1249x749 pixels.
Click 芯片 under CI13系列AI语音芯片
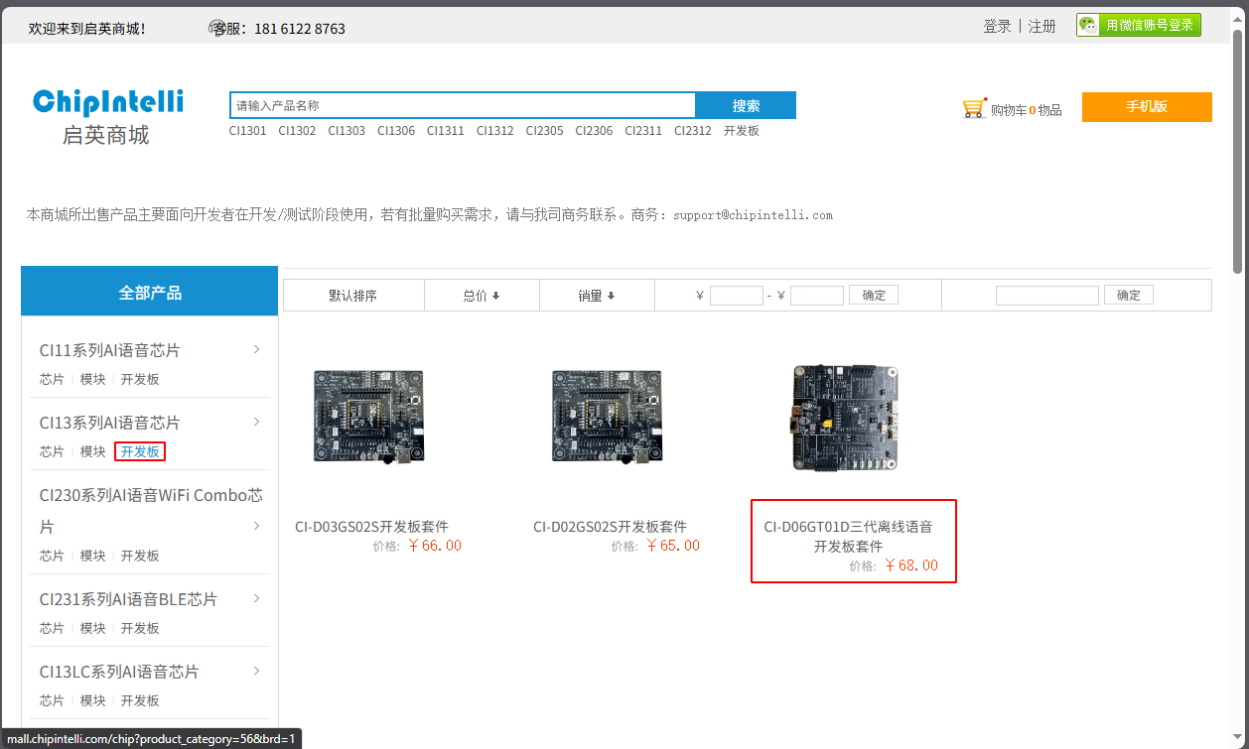(x=52, y=451)
